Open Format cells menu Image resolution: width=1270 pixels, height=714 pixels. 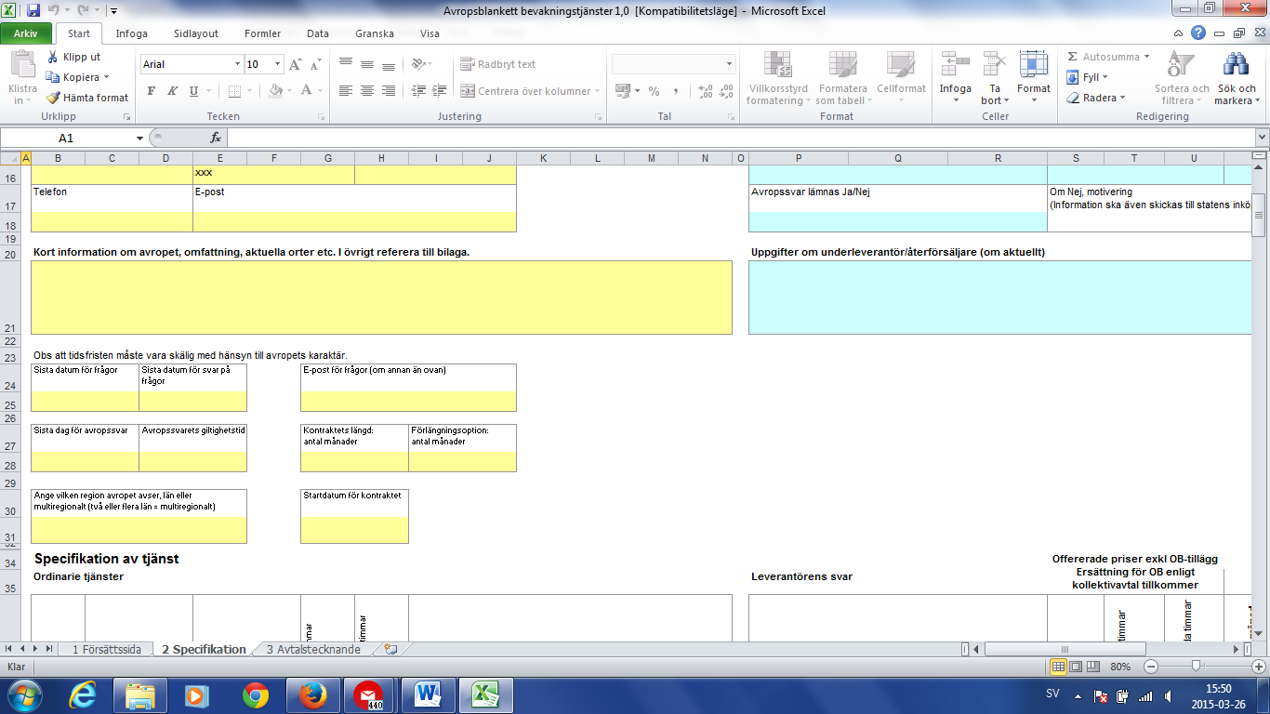point(1034,78)
